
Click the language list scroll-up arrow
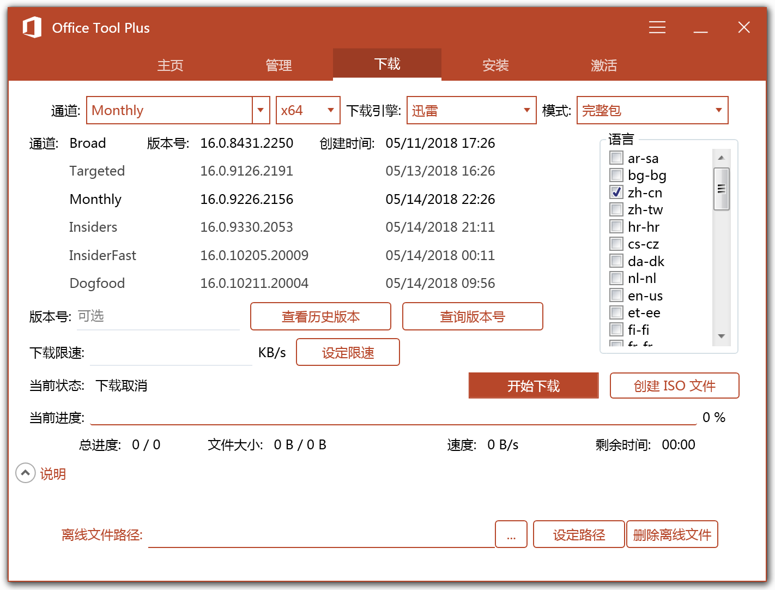coord(721,158)
